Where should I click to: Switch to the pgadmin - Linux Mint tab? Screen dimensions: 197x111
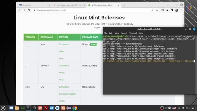[x=69, y=5]
